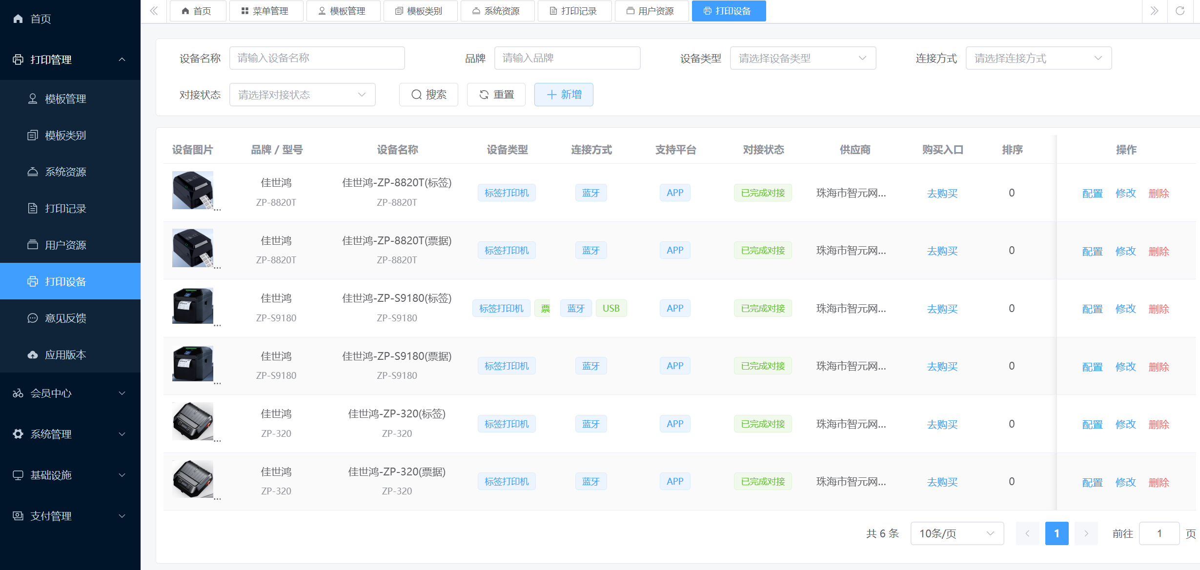Click page number 1 in pagination
The height and width of the screenshot is (570, 1200).
[1057, 533]
